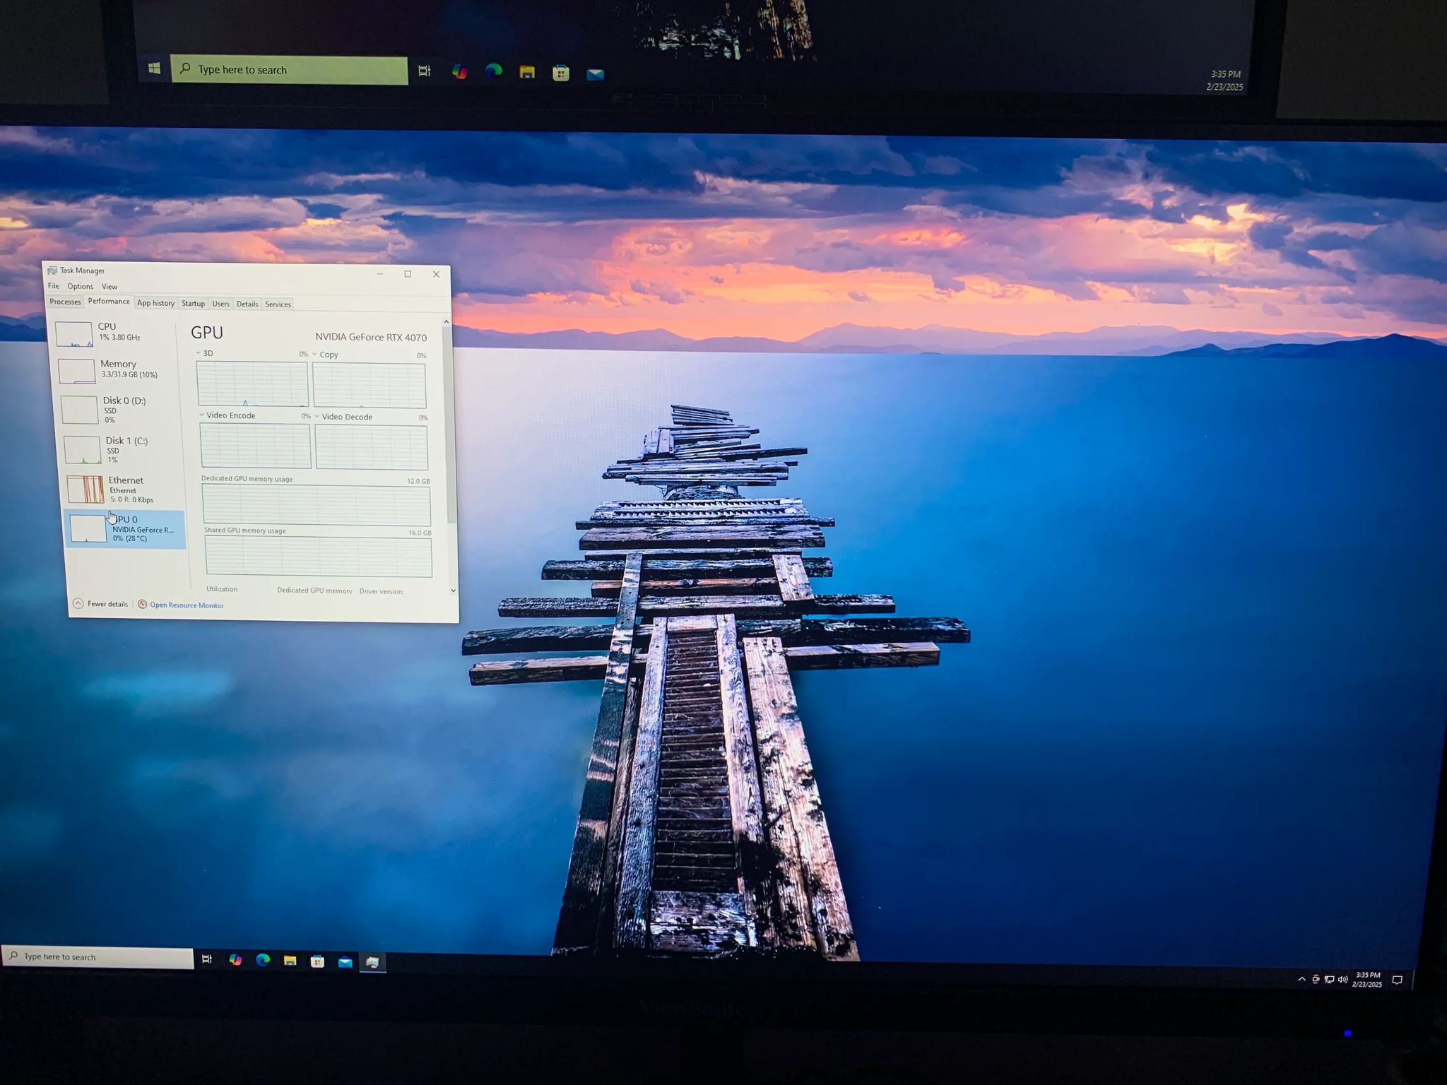This screenshot has width=1447, height=1085.
Task: Open File Explorer on the lower monitor's taskbar
Action: point(290,961)
